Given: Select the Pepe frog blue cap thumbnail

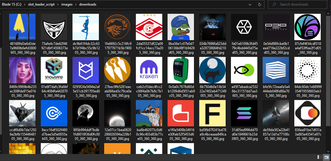Looking at the screenshot, I should click(x=181, y=27).
